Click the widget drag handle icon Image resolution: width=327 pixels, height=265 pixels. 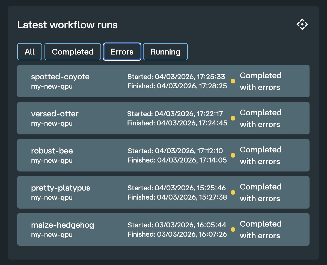[302, 24]
